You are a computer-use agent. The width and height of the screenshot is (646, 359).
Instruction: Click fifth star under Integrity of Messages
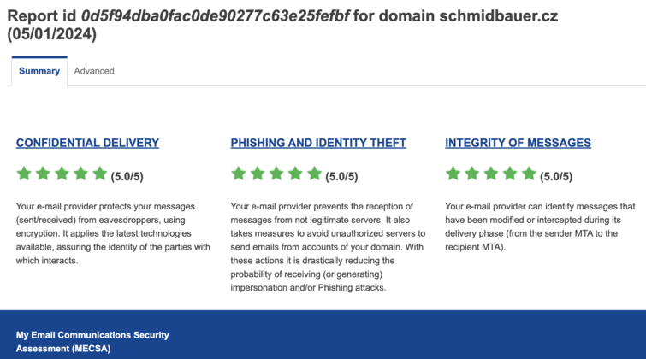coord(529,174)
